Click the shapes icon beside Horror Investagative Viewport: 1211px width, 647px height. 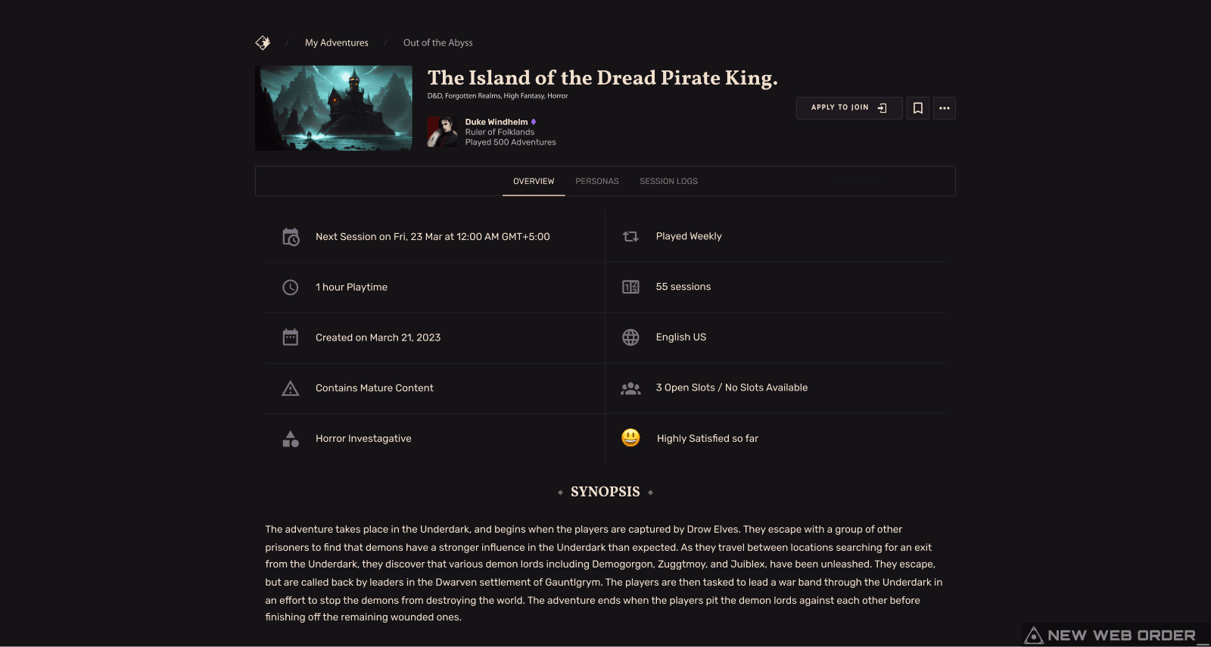pyautogui.click(x=291, y=439)
